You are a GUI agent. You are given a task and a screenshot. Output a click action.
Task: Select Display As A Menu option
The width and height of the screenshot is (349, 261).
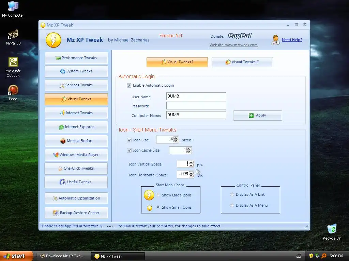(x=232, y=205)
